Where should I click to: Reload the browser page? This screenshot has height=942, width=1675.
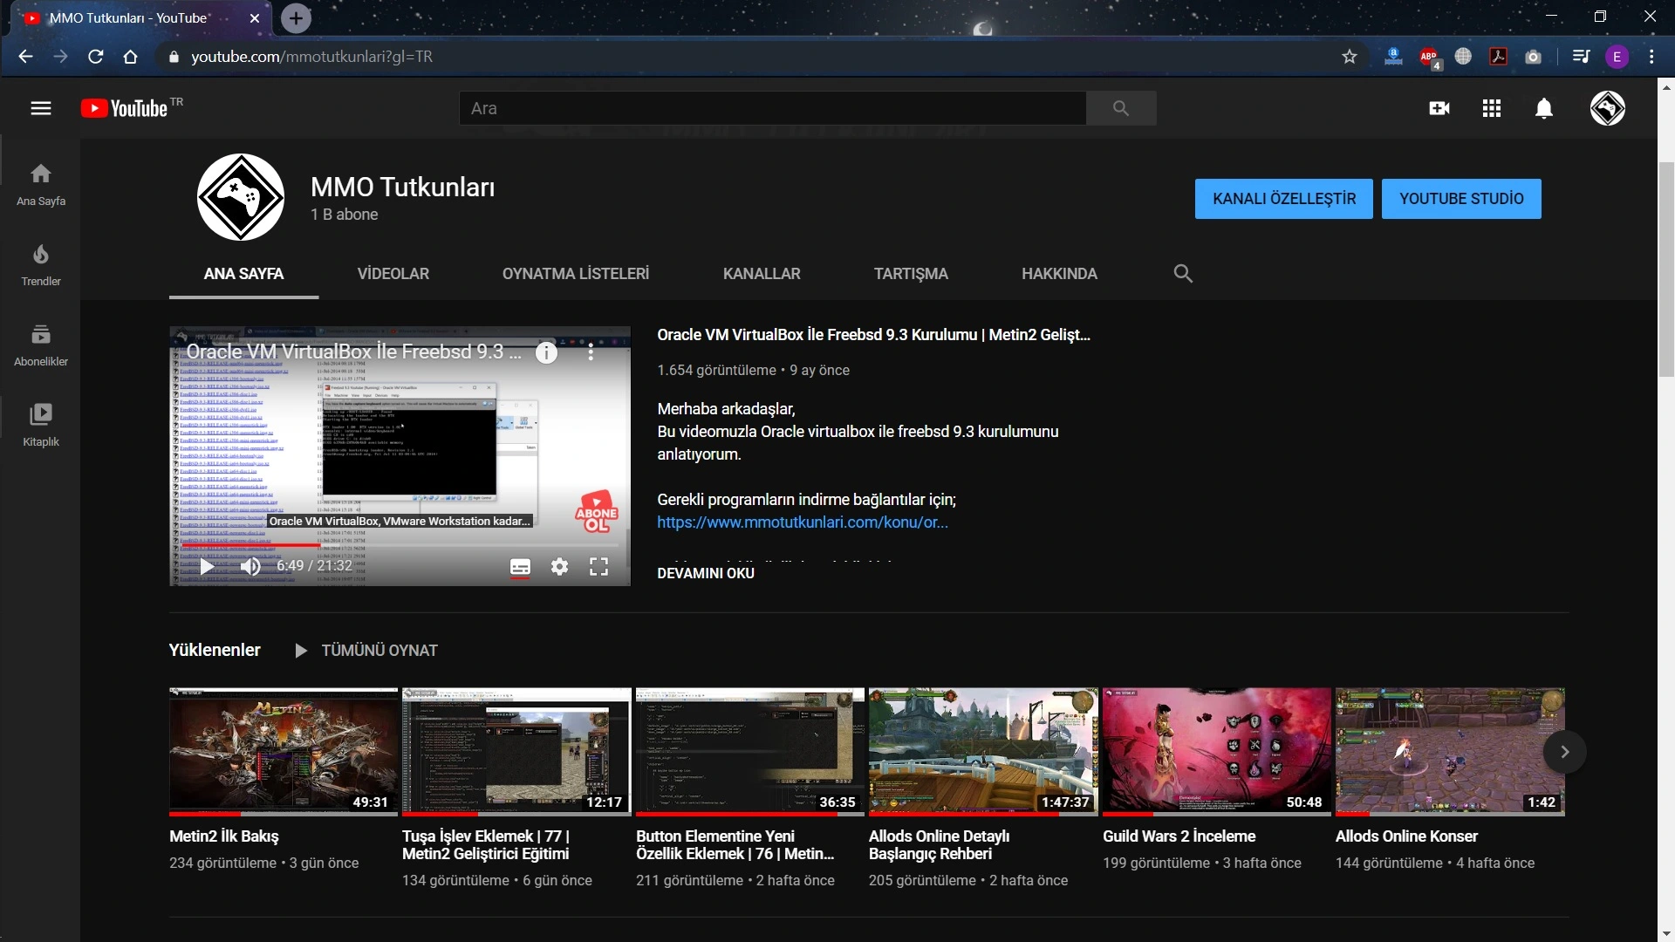click(96, 57)
